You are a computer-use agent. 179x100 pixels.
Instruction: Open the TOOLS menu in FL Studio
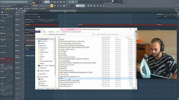23,2
